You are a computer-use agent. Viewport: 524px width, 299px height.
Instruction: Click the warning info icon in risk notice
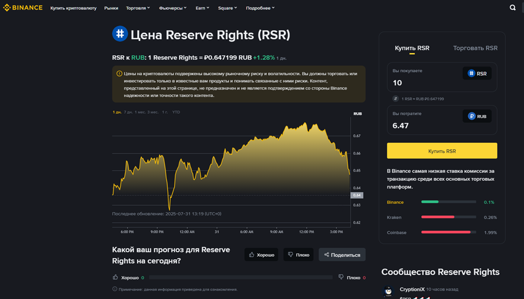click(119, 74)
